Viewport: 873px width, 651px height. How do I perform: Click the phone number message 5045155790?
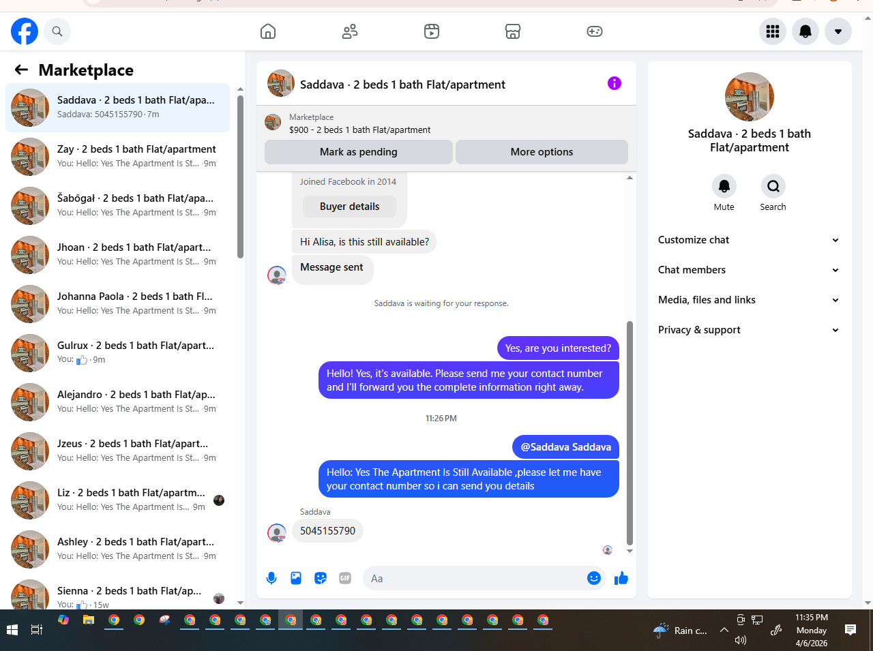click(327, 531)
